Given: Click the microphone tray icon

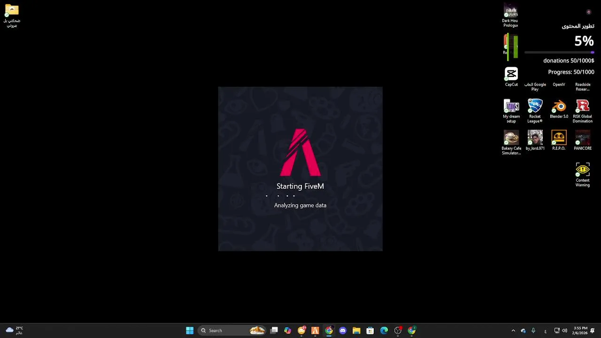Looking at the screenshot, I should coord(533,330).
